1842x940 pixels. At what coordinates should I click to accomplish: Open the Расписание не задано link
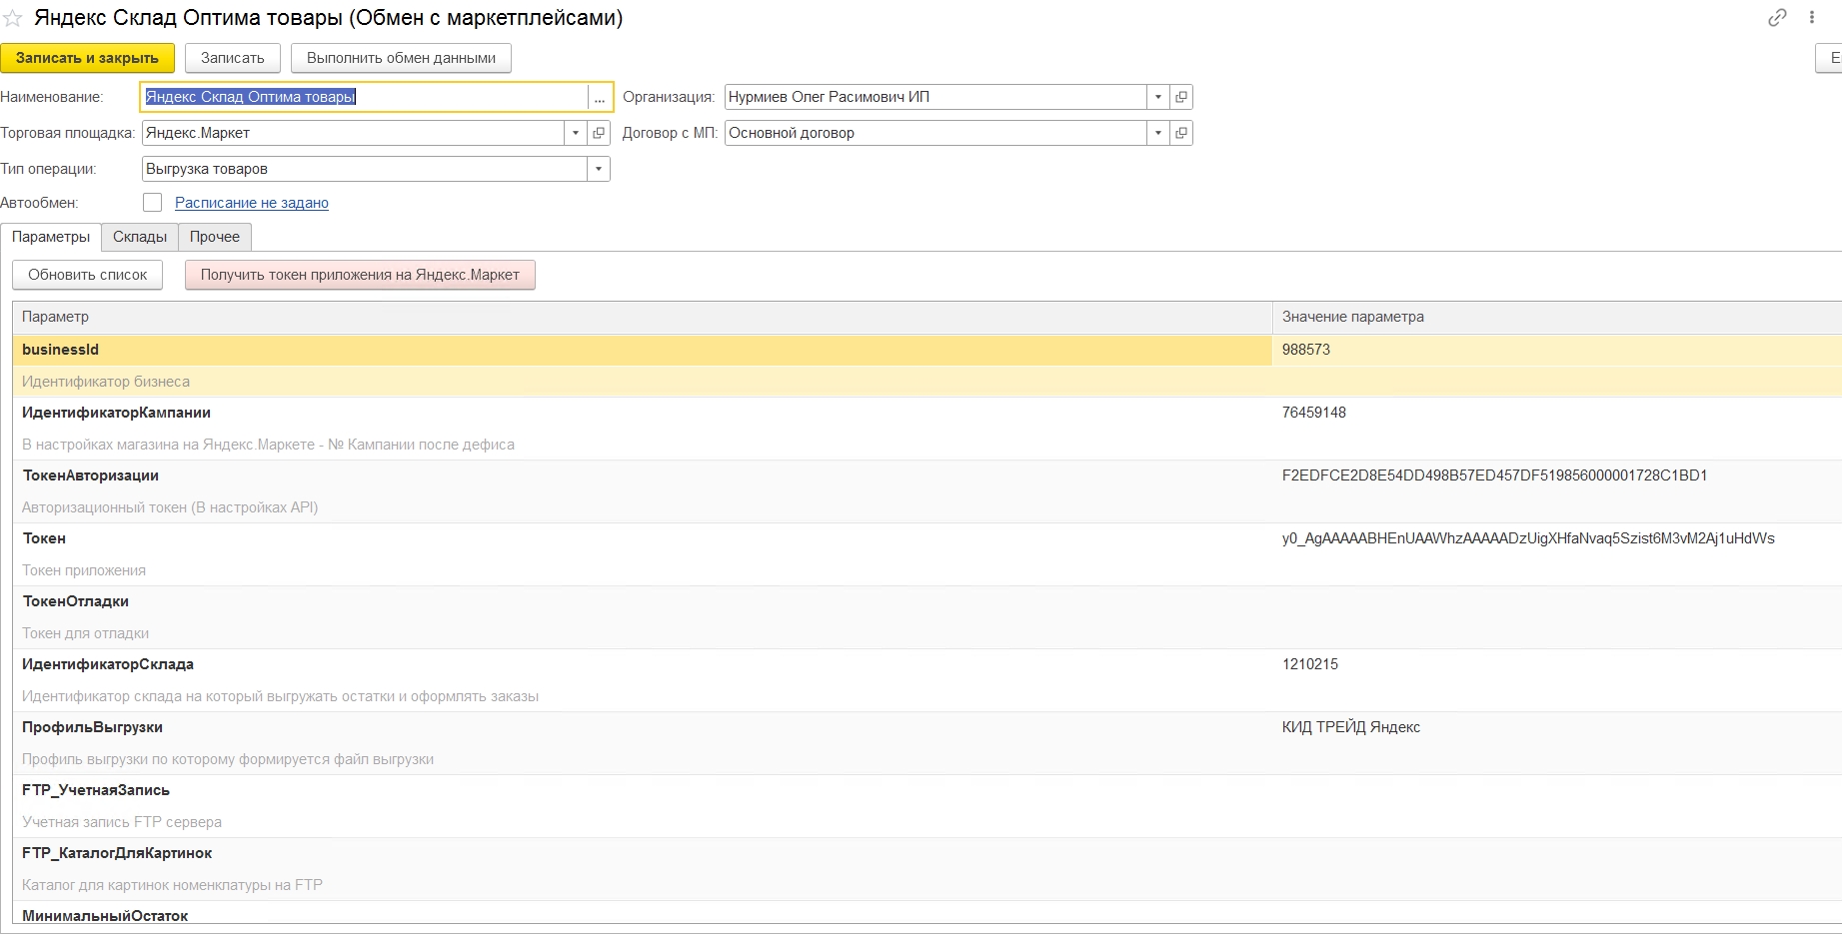pyautogui.click(x=252, y=203)
